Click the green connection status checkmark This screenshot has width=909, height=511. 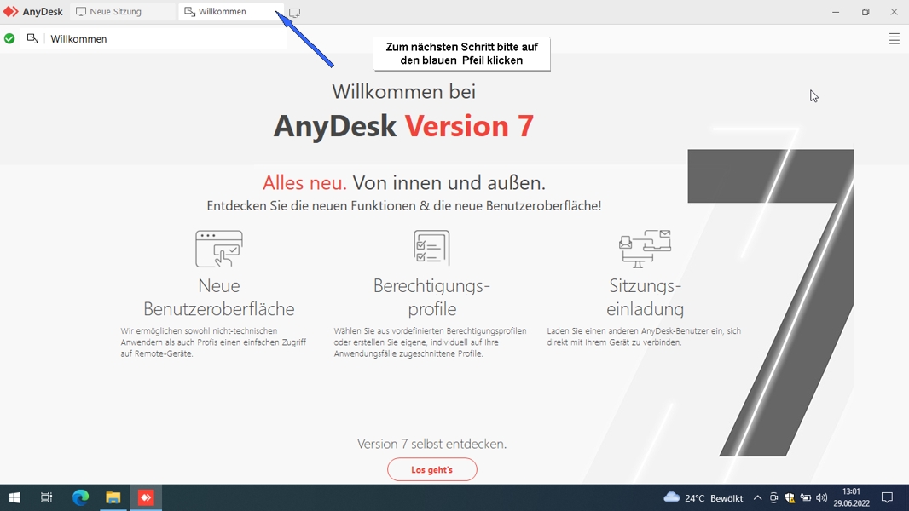tap(9, 38)
